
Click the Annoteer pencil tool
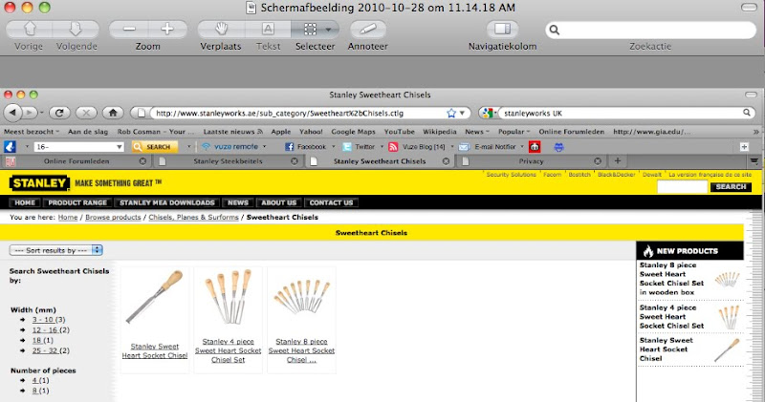point(368,30)
